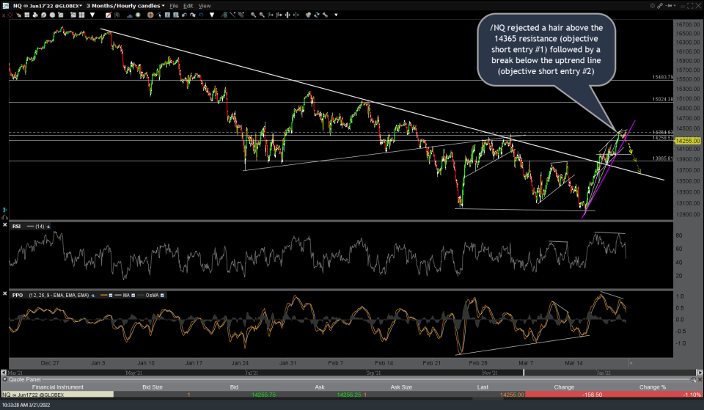Expand dropdown arrow after blue arrow icon
Viewport: 704px width, 410px height.
[x=212, y=15]
